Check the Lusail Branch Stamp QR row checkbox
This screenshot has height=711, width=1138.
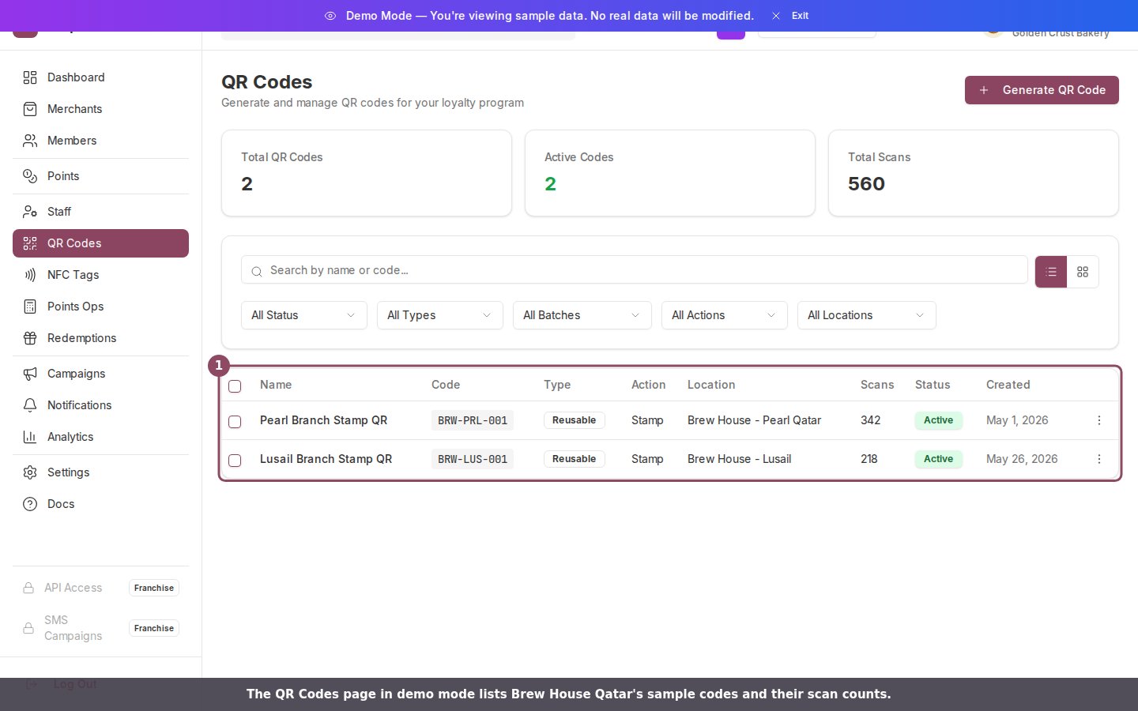pyautogui.click(x=235, y=461)
